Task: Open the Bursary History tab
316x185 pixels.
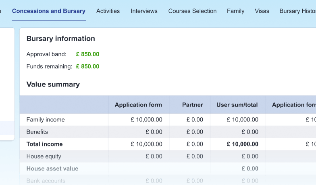Action: pos(297,11)
